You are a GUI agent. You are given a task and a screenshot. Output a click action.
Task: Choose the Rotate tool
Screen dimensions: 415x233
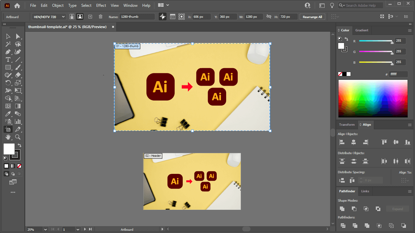point(8,83)
